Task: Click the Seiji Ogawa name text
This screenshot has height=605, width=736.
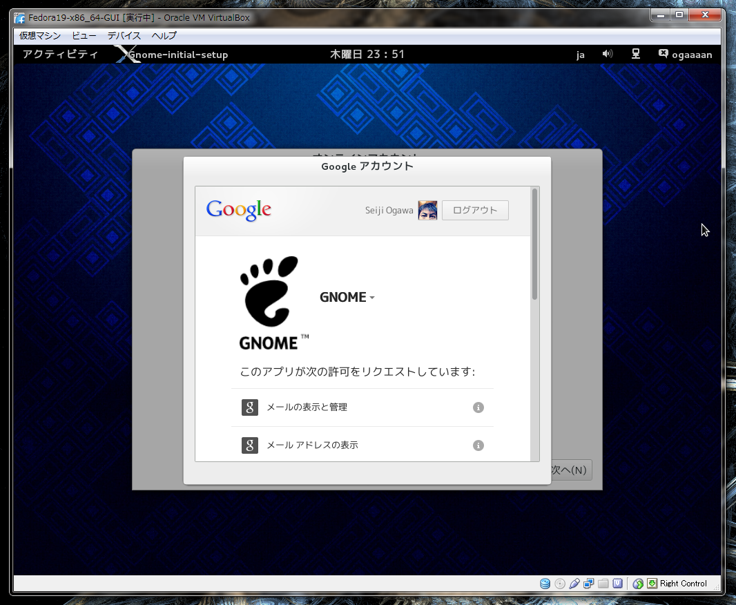Action: coord(389,210)
